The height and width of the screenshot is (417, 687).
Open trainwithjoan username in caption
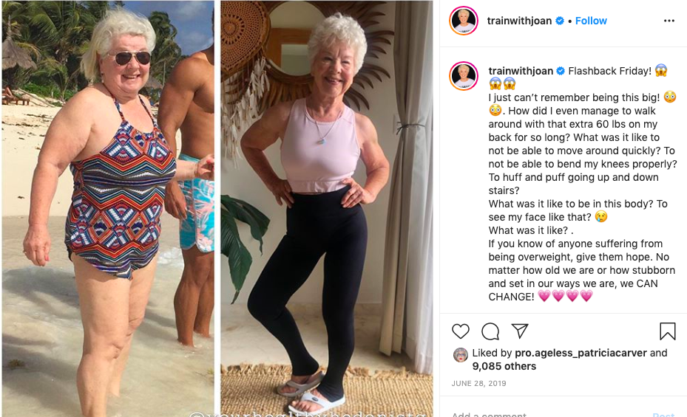click(x=521, y=71)
